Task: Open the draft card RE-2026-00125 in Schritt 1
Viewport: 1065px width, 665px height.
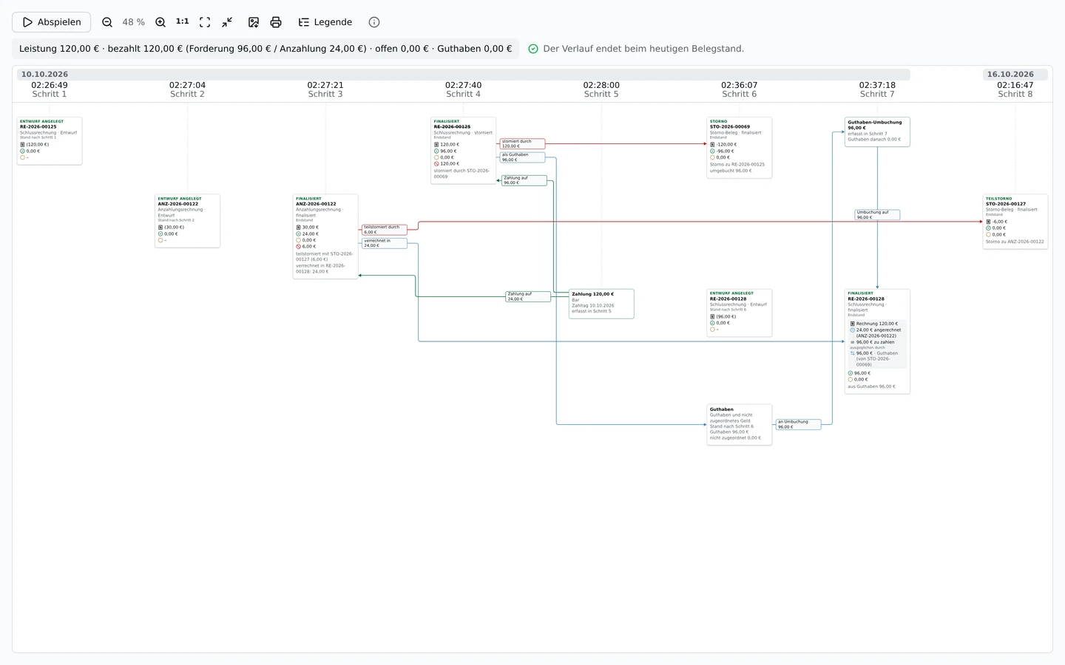Action: tap(50, 140)
